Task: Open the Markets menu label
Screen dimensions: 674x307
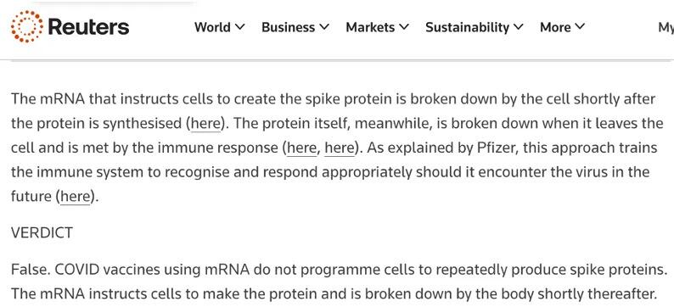Action: click(370, 27)
